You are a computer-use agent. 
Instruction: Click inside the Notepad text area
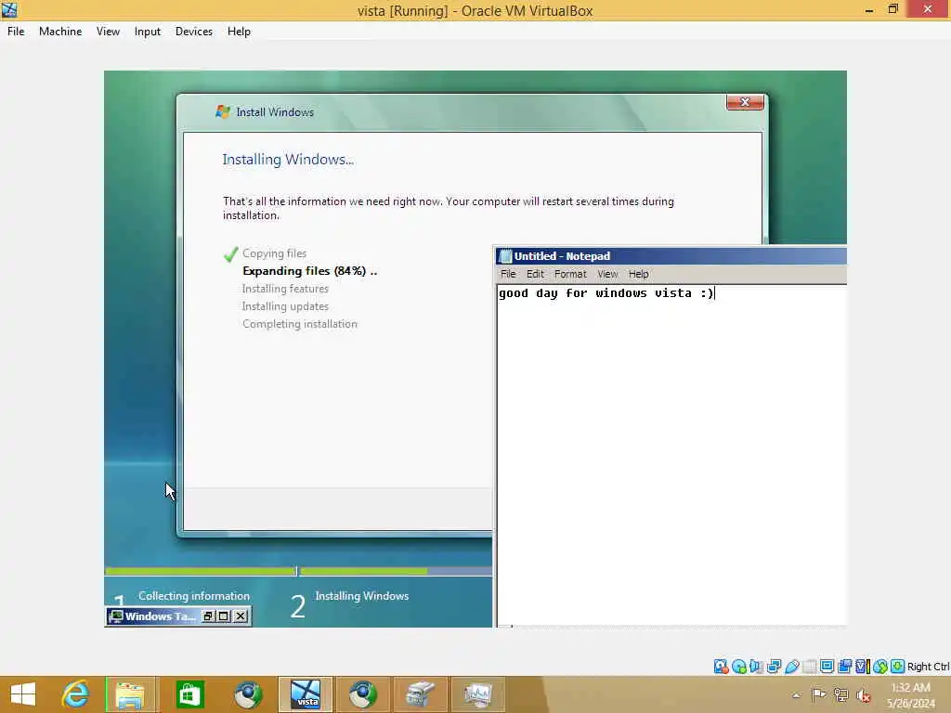[671, 455]
